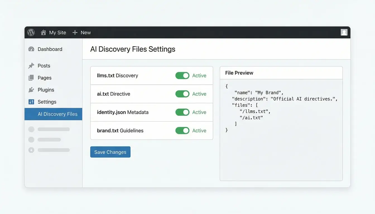Click Active status in the identity.json row
The height and width of the screenshot is (214, 375).
tap(199, 112)
